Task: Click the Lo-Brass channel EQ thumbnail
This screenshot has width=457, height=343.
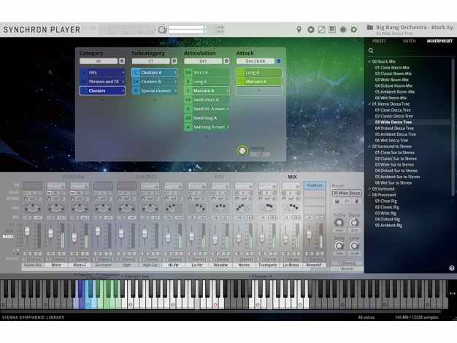Action: click(291, 186)
